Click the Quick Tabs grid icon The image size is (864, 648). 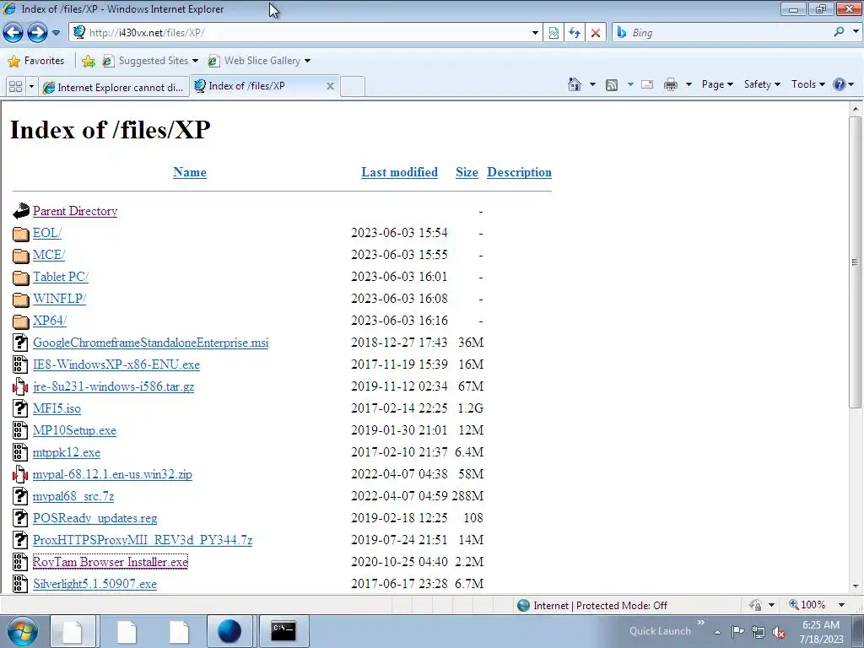click(x=16, y=87)
